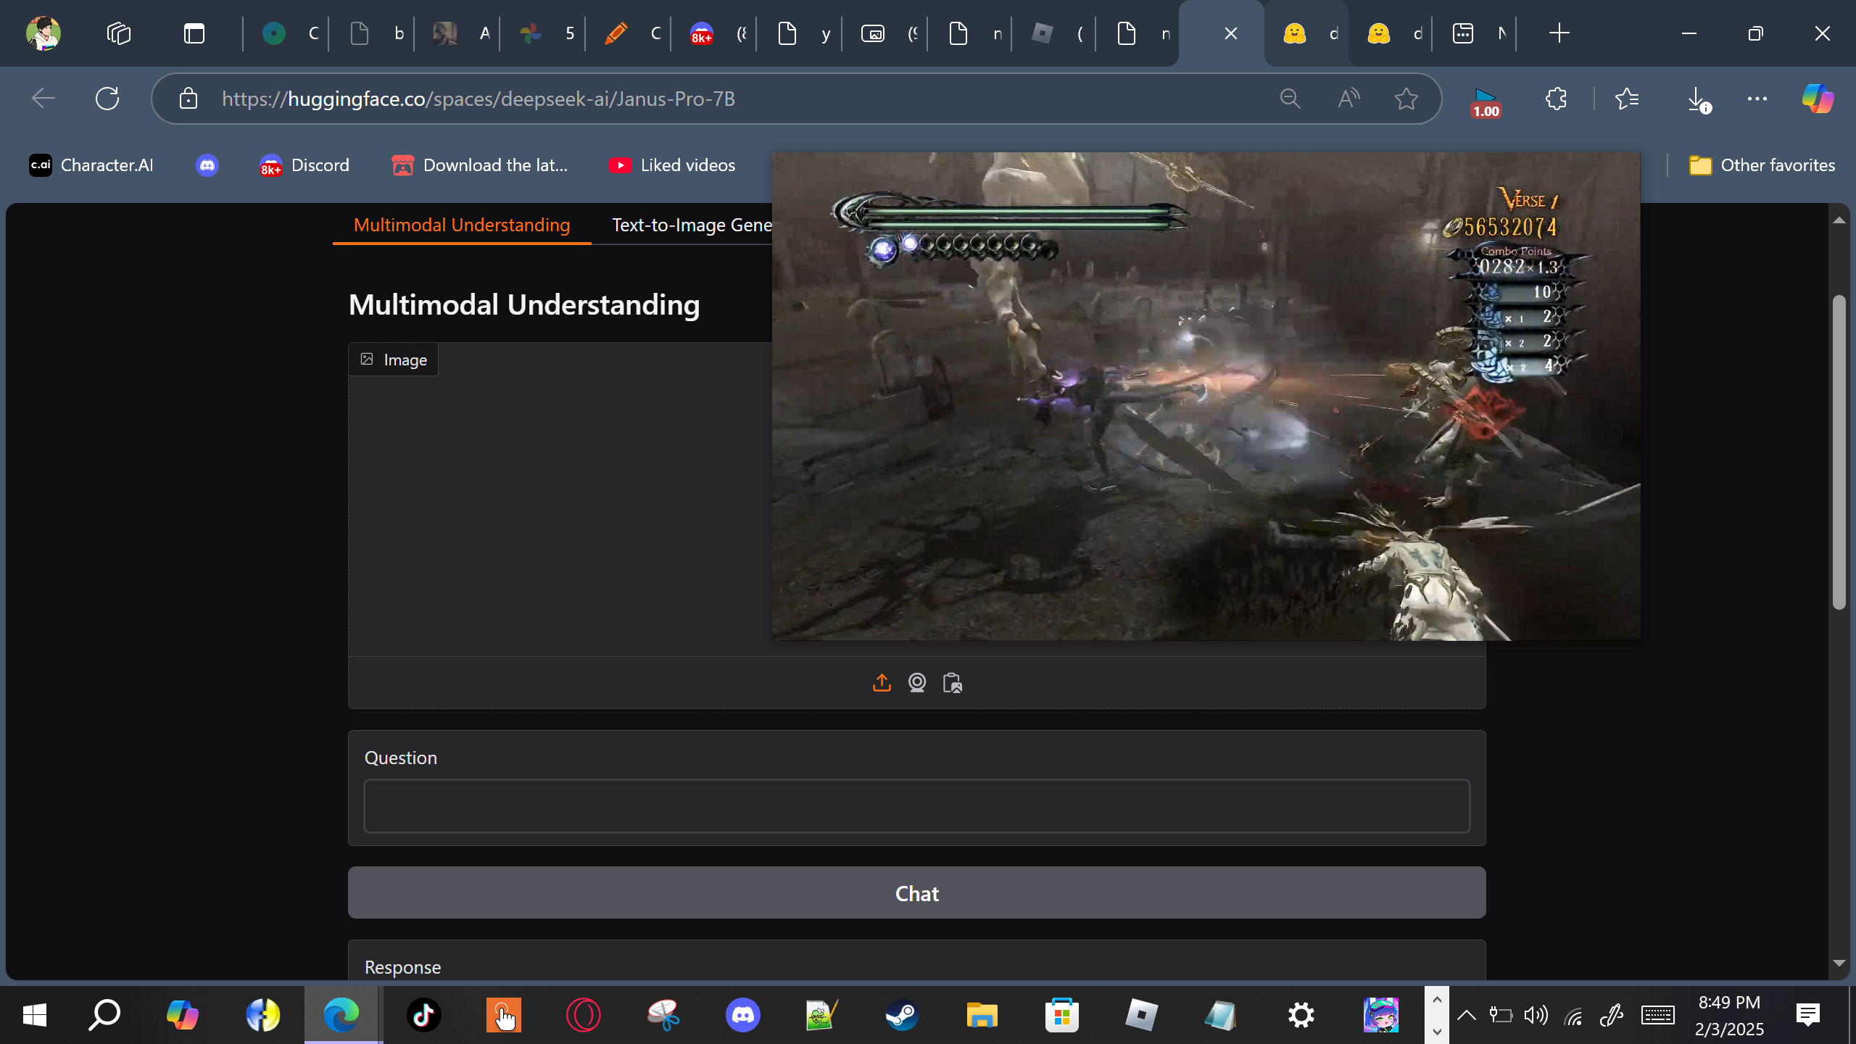
Task: Click the address bar URL
Action: point(478,99)
